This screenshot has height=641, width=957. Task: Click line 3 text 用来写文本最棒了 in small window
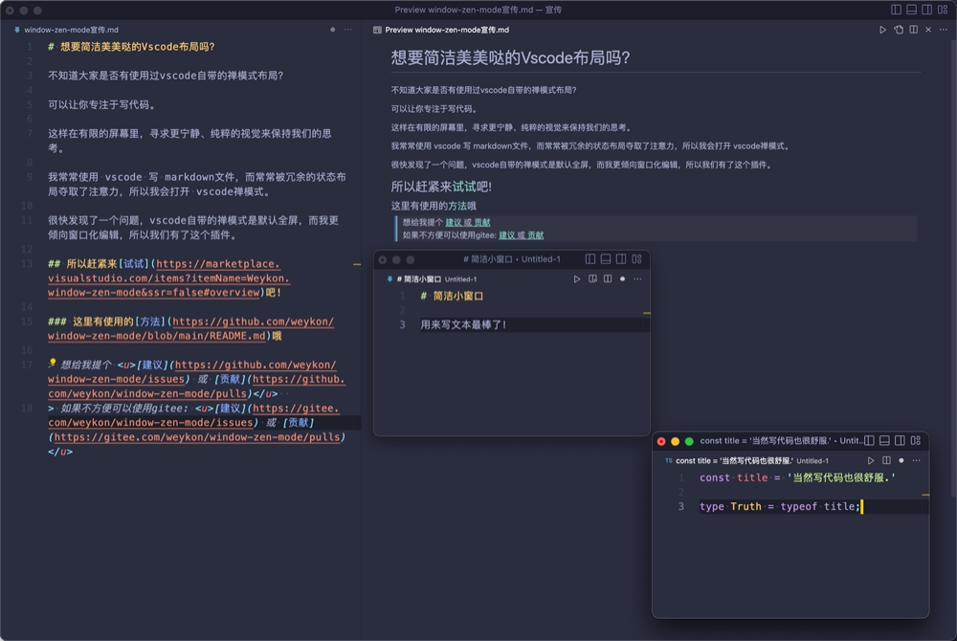pos(463,325)
